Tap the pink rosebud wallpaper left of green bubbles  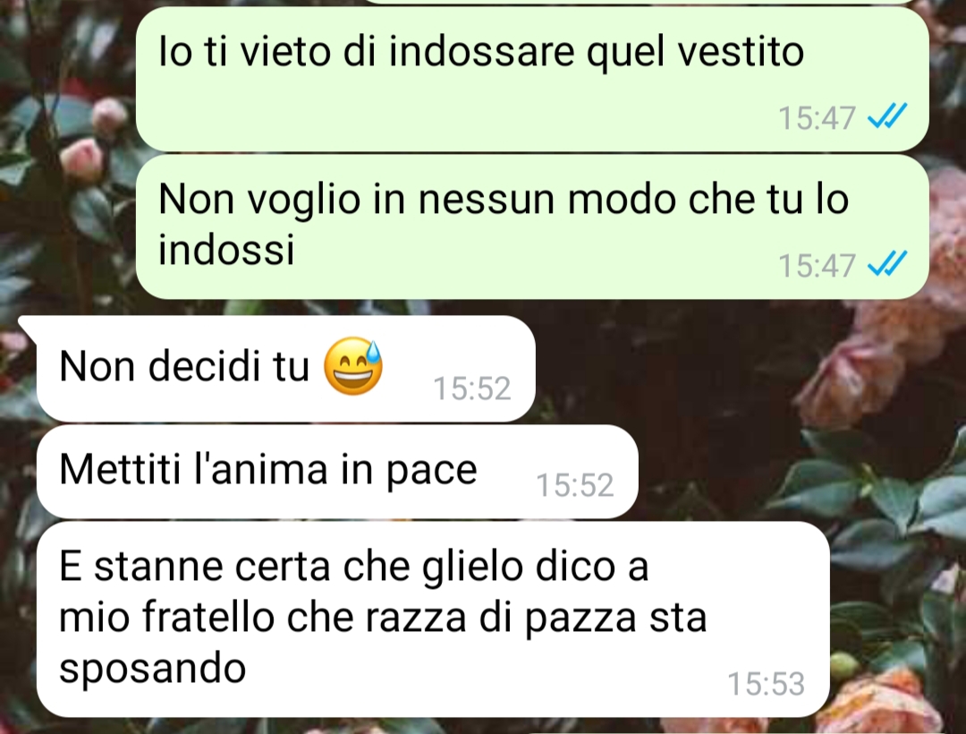tap(83, 159)
